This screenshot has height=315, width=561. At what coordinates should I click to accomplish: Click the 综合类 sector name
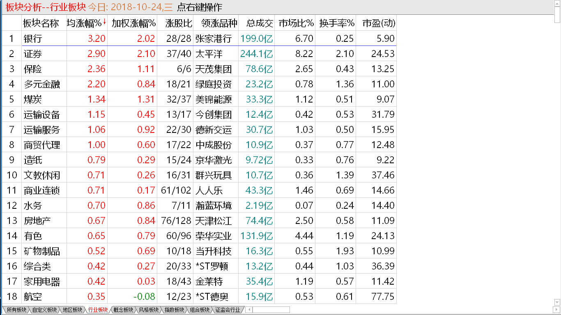(x=37, y=266)
